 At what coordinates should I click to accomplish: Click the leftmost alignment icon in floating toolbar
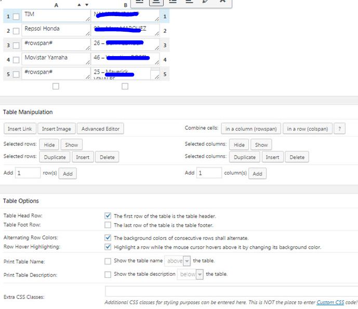click(139, 2)
